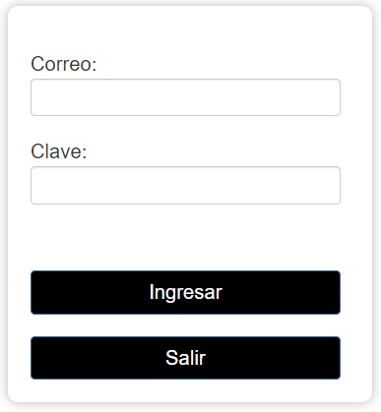The image size is (381, 412).
Task: Click the empty space between Clave field and Ingresar
Action: (185, 237)
